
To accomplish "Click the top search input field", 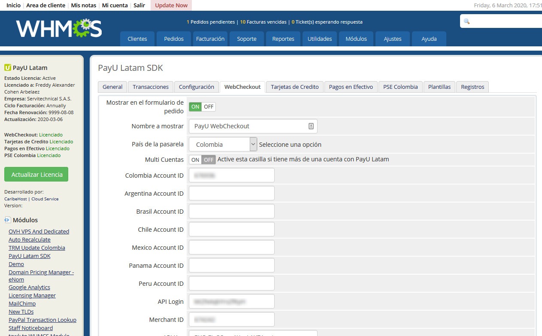I will (x=501, y=21).
